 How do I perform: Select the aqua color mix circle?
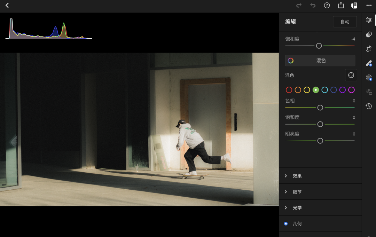point(324,90)
